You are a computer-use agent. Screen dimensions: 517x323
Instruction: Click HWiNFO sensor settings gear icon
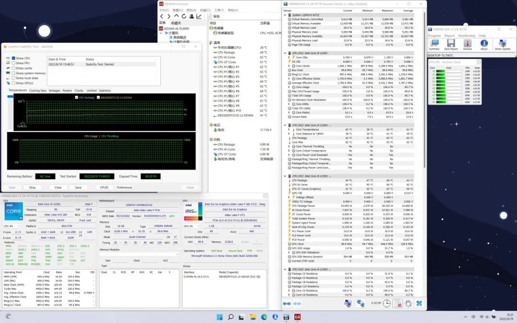tap(408, 303)
